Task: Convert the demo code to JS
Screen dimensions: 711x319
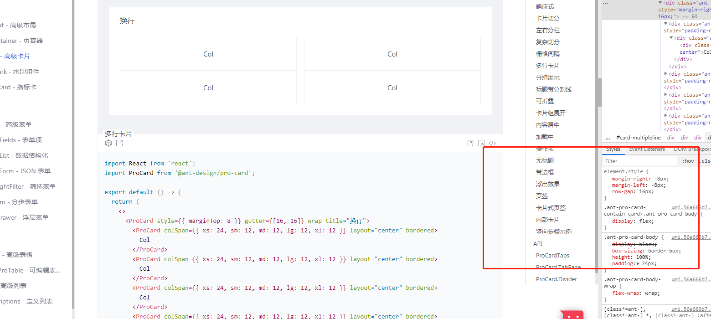Action: click(481, 143)
